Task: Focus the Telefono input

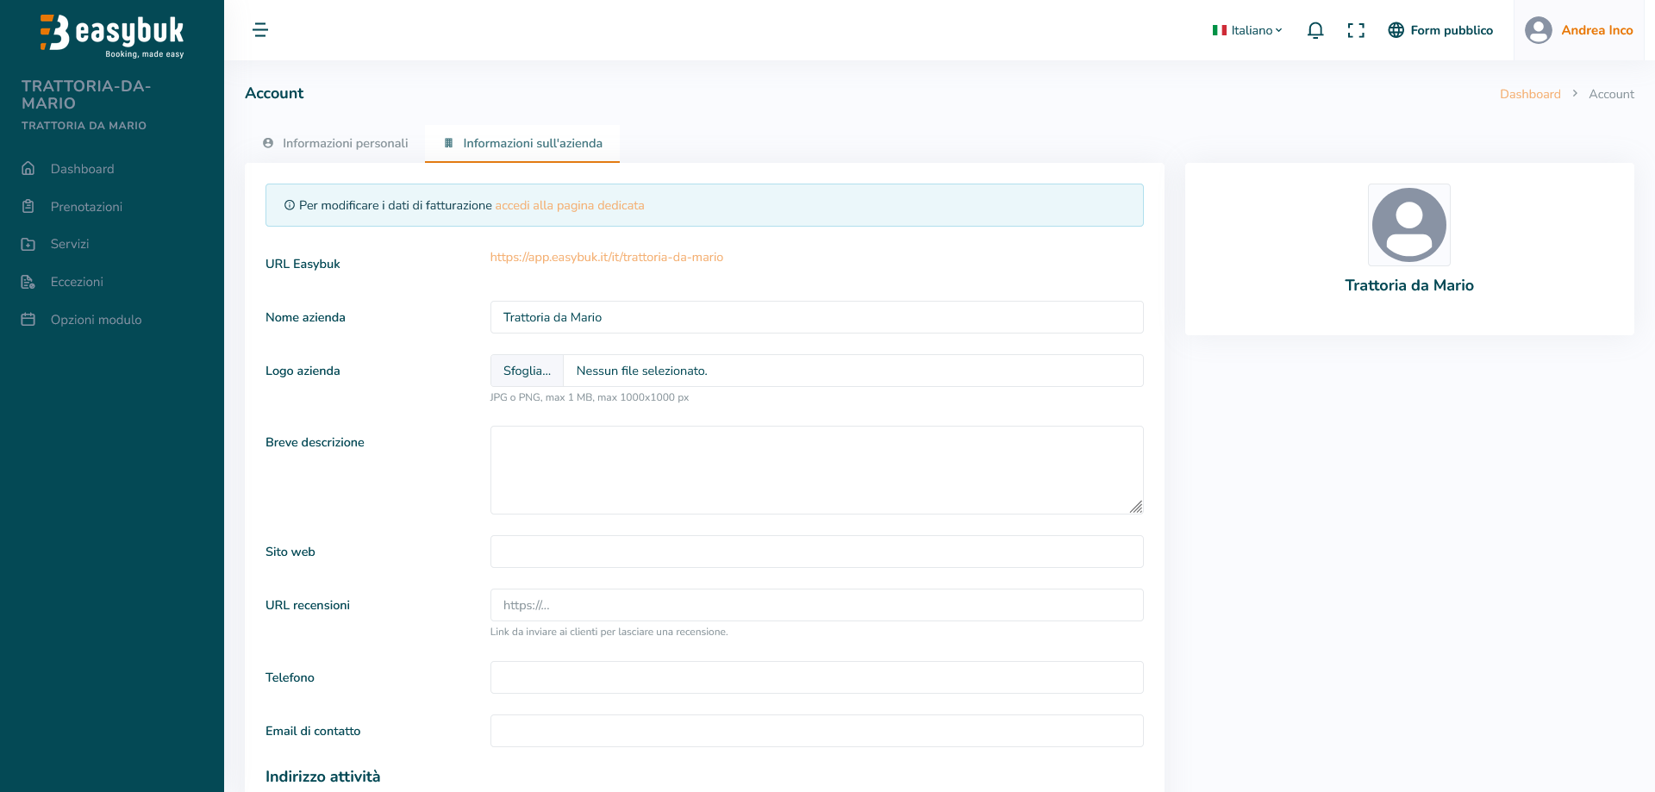Action: (x=816, y=677)
